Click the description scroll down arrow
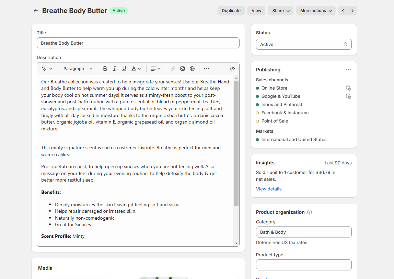The image size is (394, 279). 236,243
